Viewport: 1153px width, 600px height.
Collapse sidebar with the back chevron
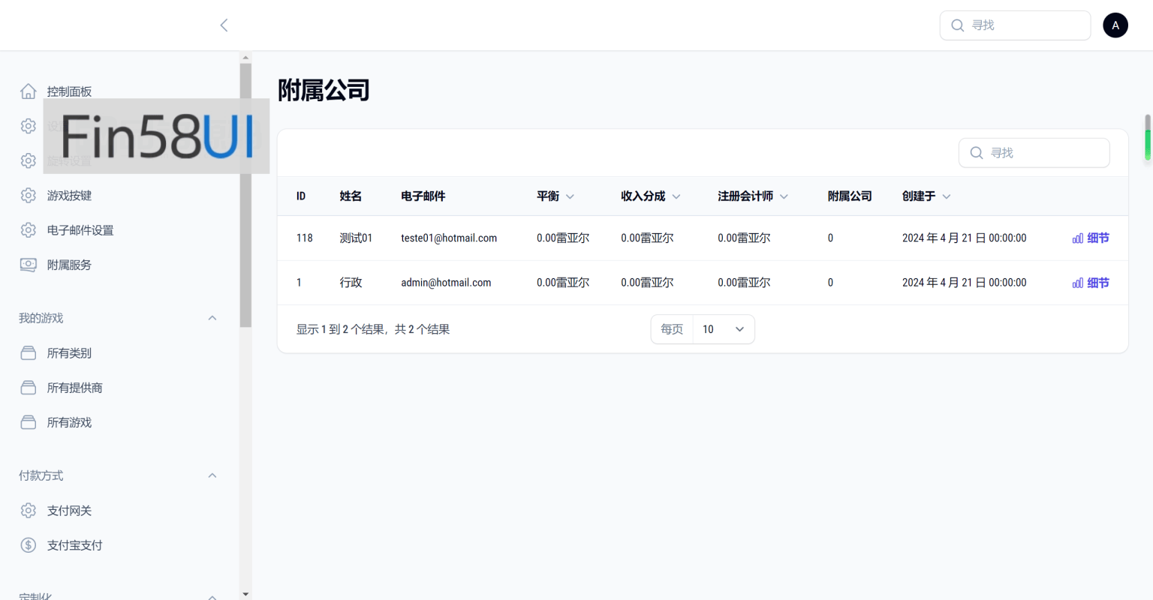pos(224,25)
